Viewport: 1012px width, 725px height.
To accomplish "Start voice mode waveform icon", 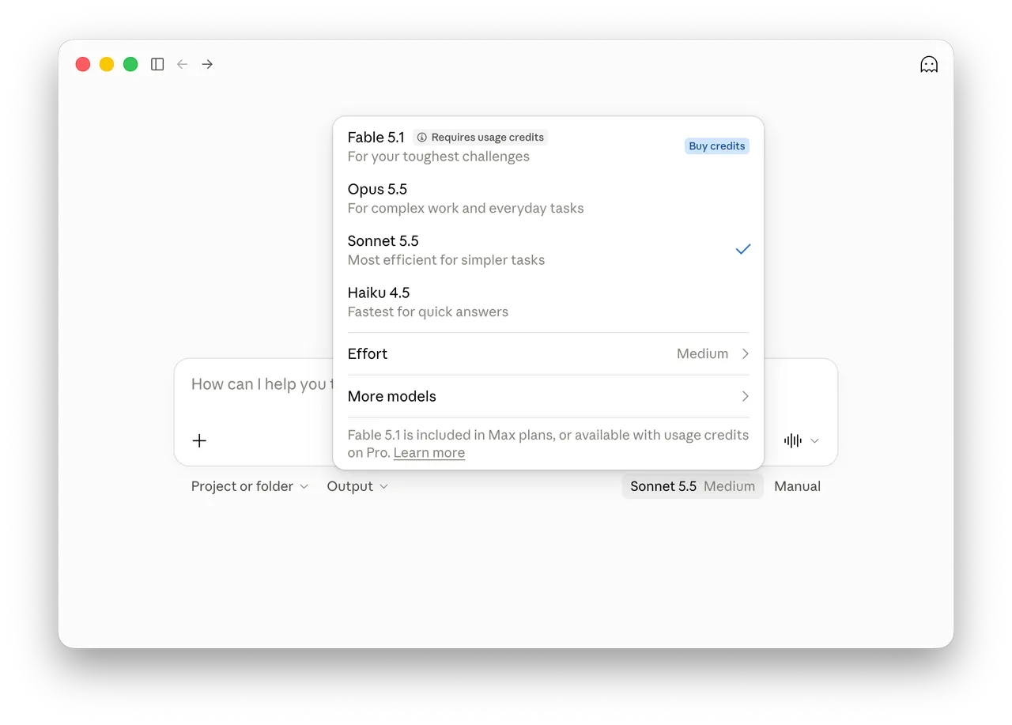I will coord(792,440).
